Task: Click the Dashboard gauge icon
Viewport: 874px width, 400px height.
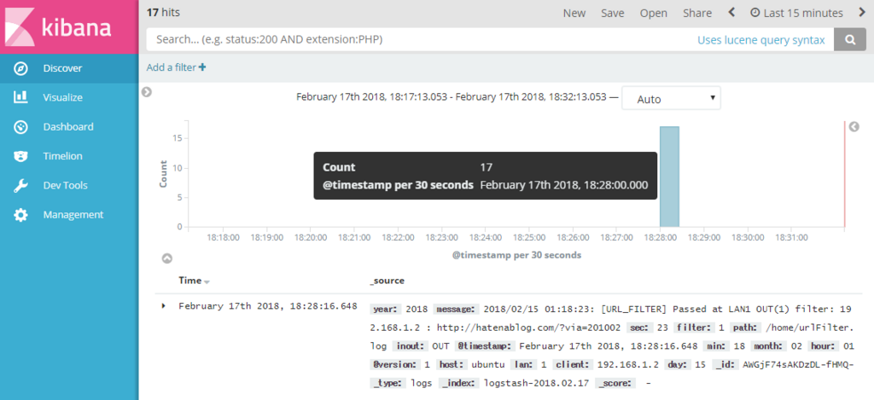Action: 20,127
